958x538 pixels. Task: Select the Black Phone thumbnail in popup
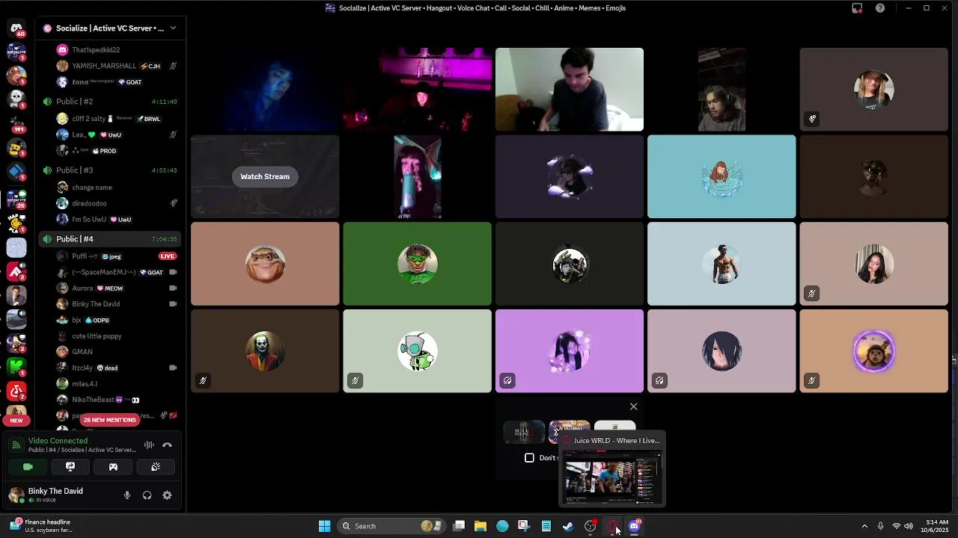(524, 432)
